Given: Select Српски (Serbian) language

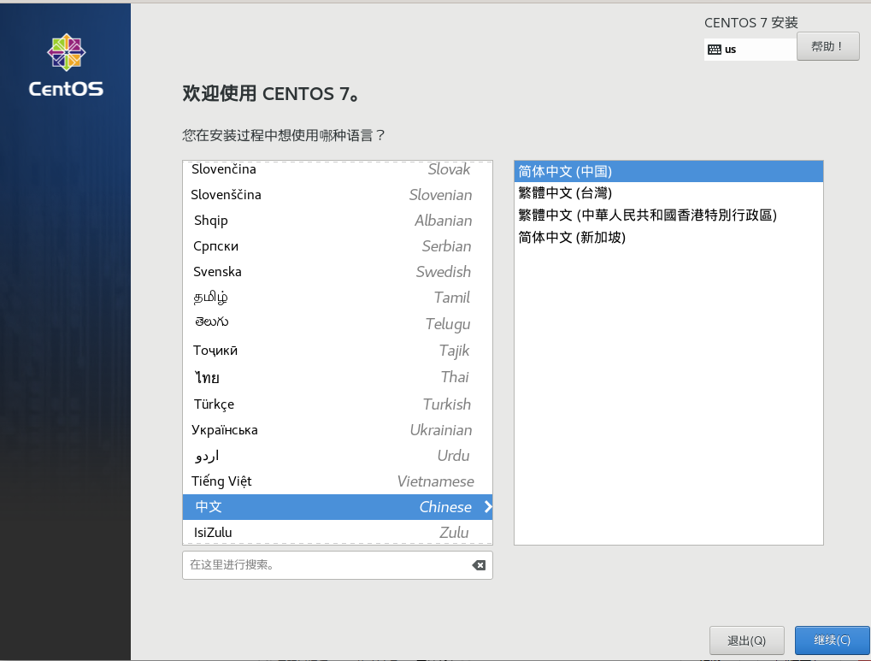Looking at the screenshot, I should point(337,245).
